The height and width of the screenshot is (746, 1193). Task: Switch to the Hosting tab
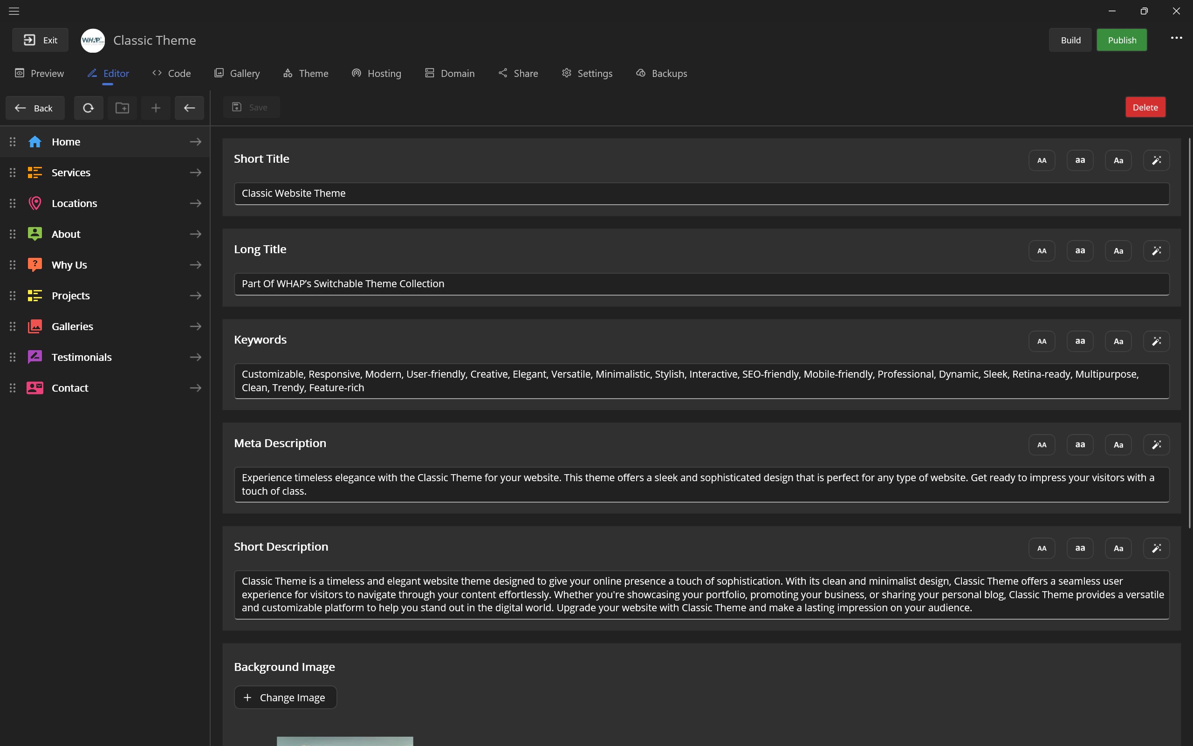377,74
